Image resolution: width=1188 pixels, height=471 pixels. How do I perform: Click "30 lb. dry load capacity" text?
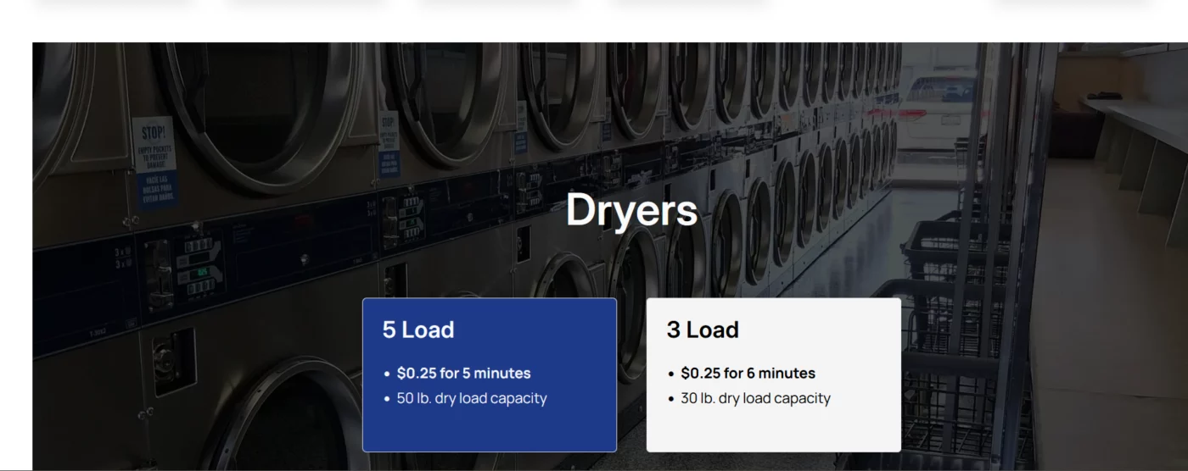[755, 398]
